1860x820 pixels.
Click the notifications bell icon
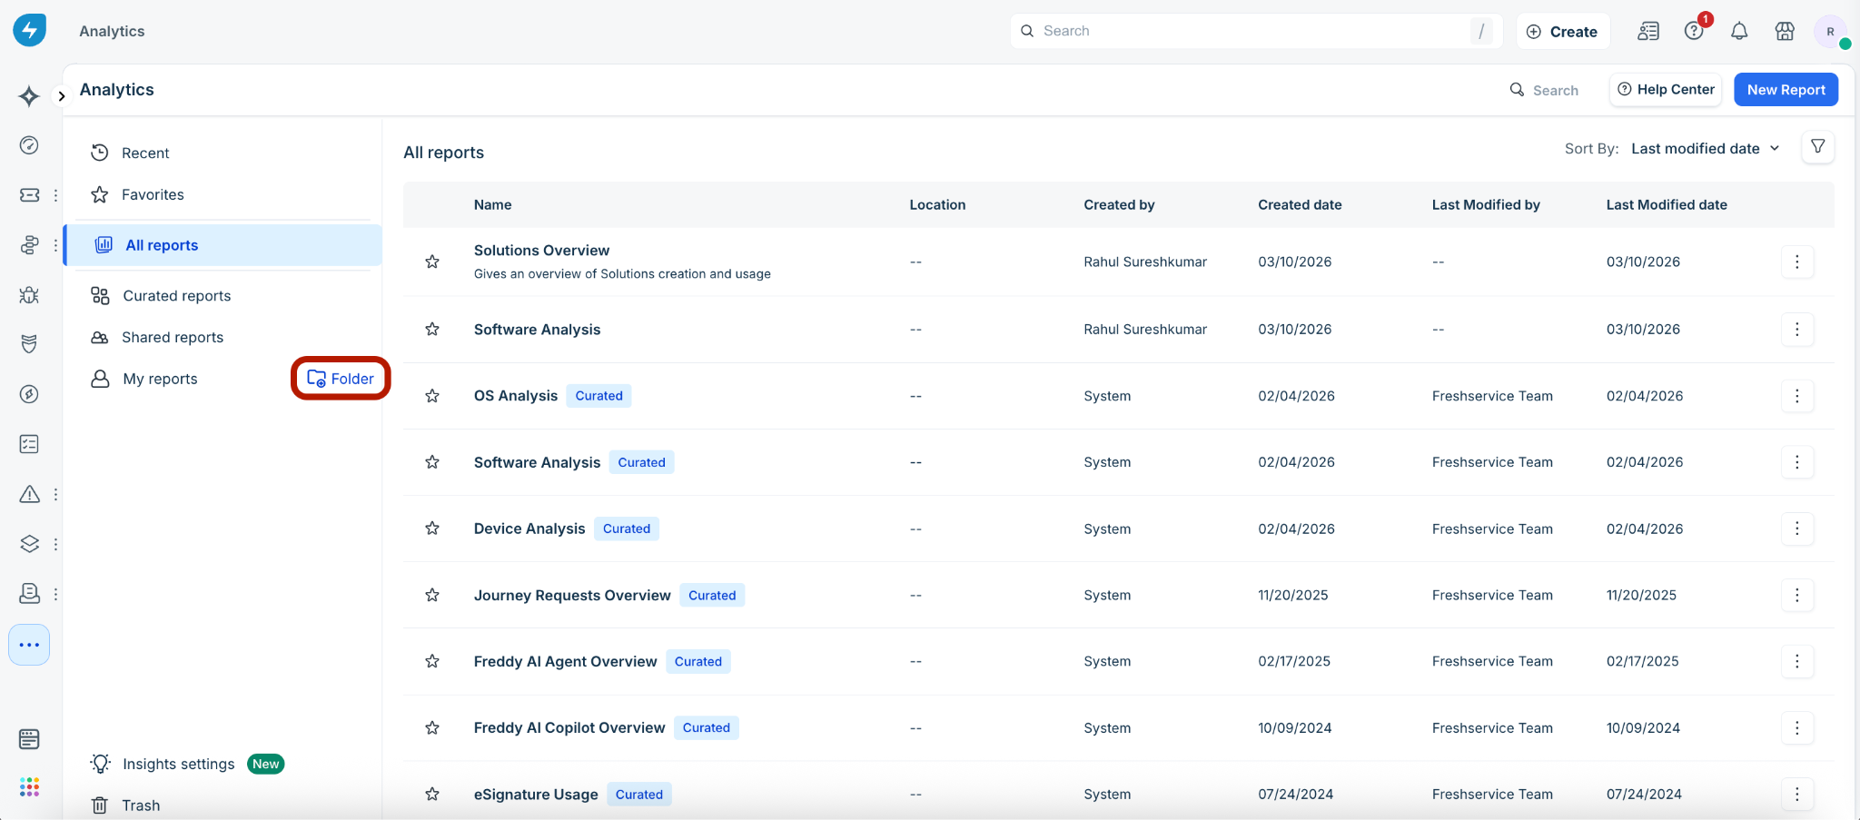coord(1739,31)
